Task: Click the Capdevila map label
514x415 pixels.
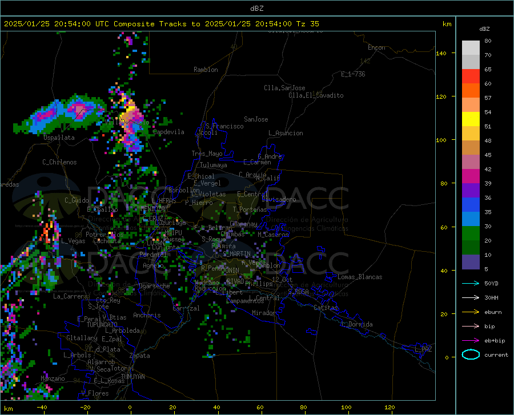Action: pyautogui.click(x=168, y=132)
